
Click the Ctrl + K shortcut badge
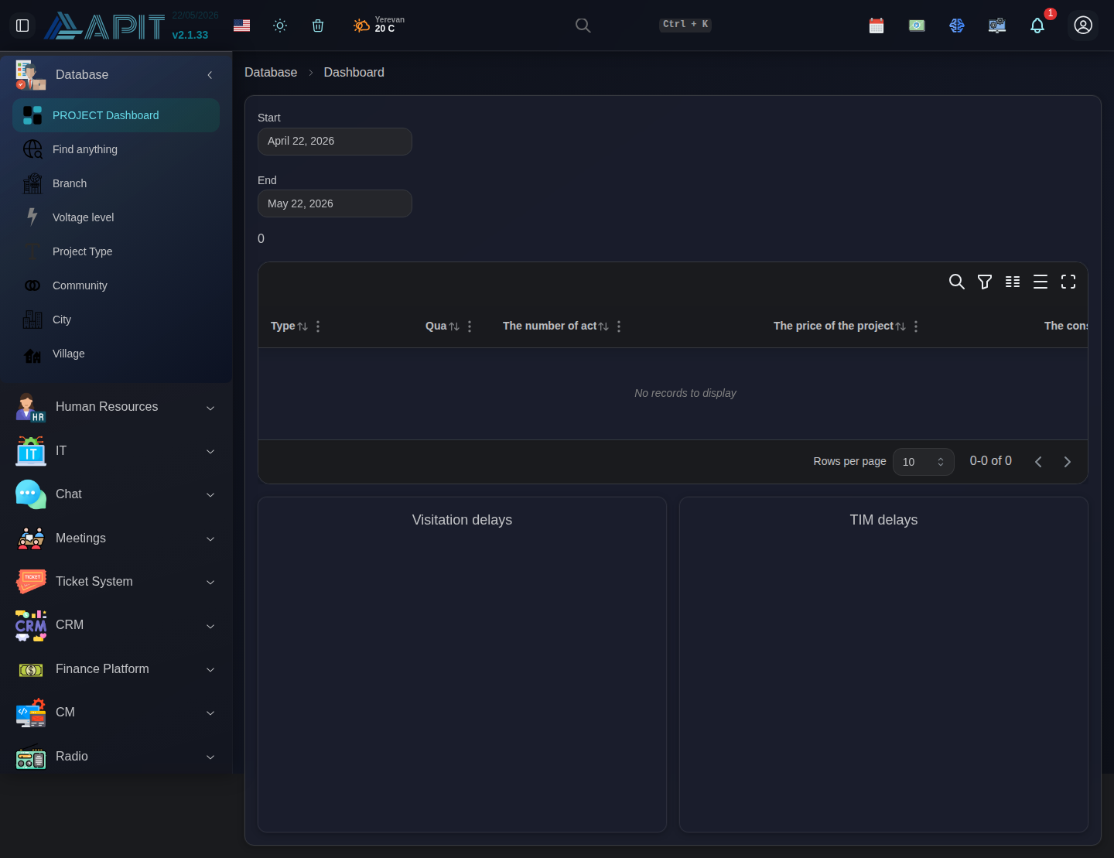685,25
